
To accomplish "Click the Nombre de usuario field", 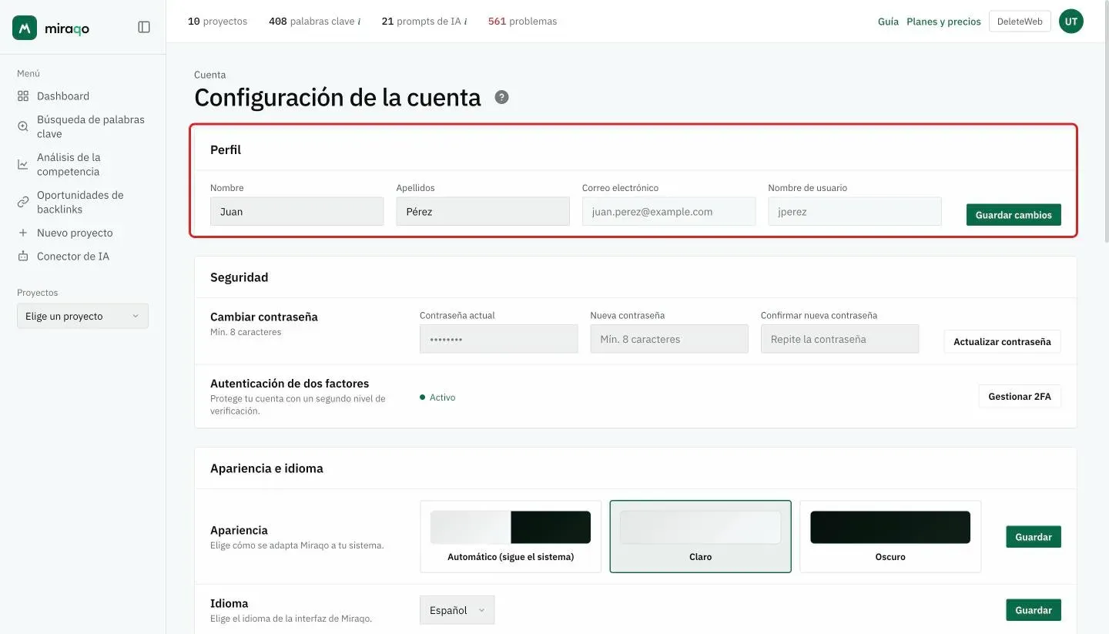I will pos(855,211).
